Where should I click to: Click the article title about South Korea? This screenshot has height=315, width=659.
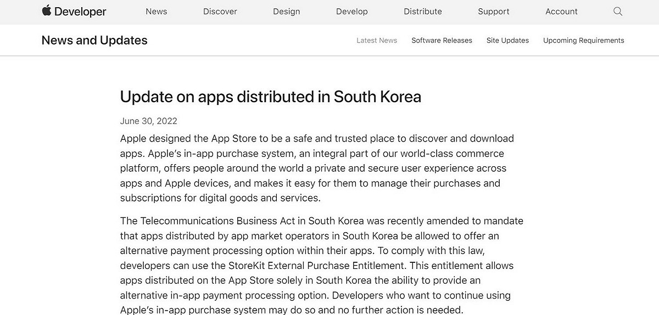point(271,97)
